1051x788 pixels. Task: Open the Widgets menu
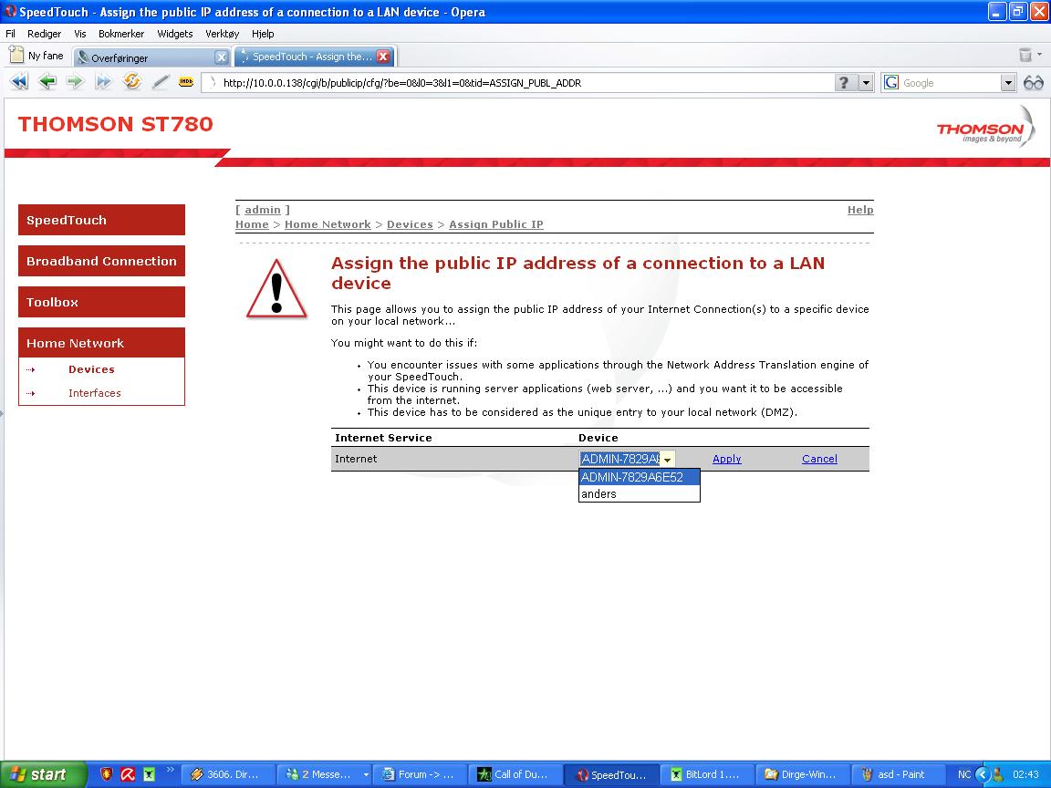coord(175,34)
